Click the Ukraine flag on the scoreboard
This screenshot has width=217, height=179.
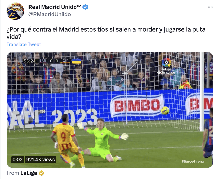click(x=76, y=61)
